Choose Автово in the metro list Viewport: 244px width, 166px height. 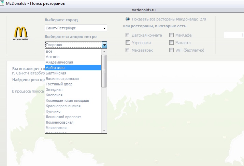[73, 57]
